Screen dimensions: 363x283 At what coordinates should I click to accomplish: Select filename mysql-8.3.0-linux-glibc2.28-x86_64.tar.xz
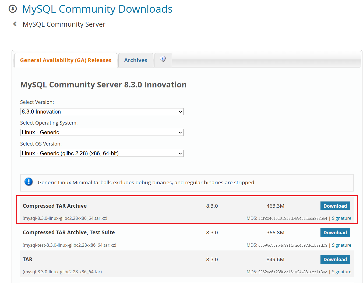(65, 218)
